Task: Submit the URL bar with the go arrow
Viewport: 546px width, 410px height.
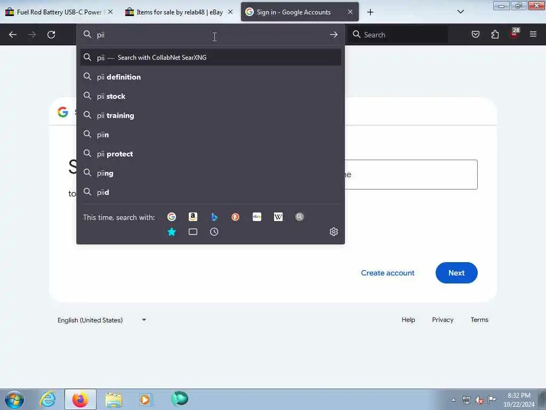Action: 334,35
